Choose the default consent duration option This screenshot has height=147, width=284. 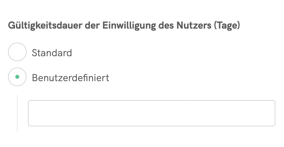(x=17, y=52)
